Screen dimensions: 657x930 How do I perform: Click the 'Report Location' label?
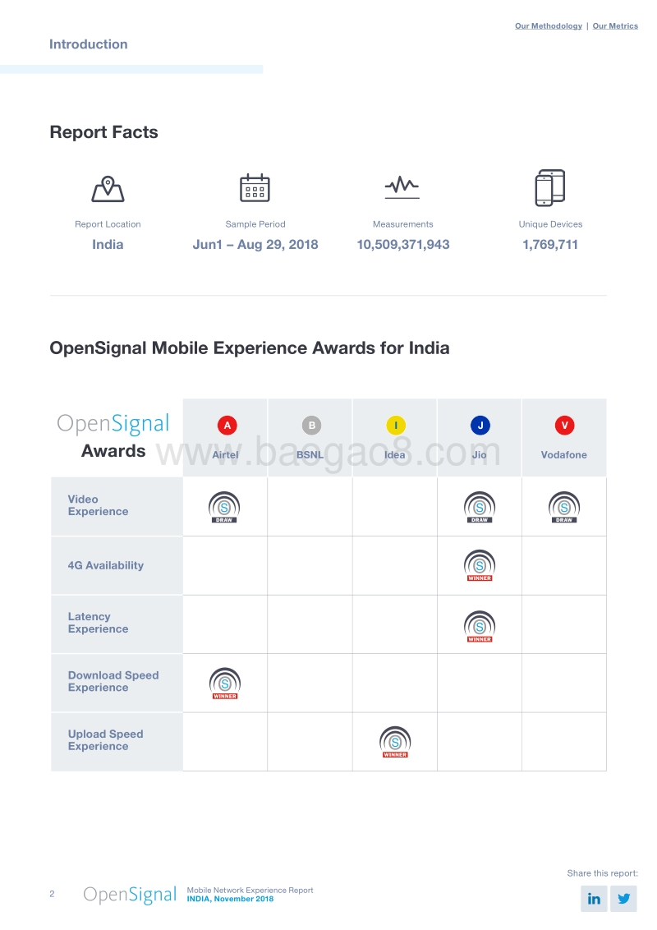click(x=108, y=224)
